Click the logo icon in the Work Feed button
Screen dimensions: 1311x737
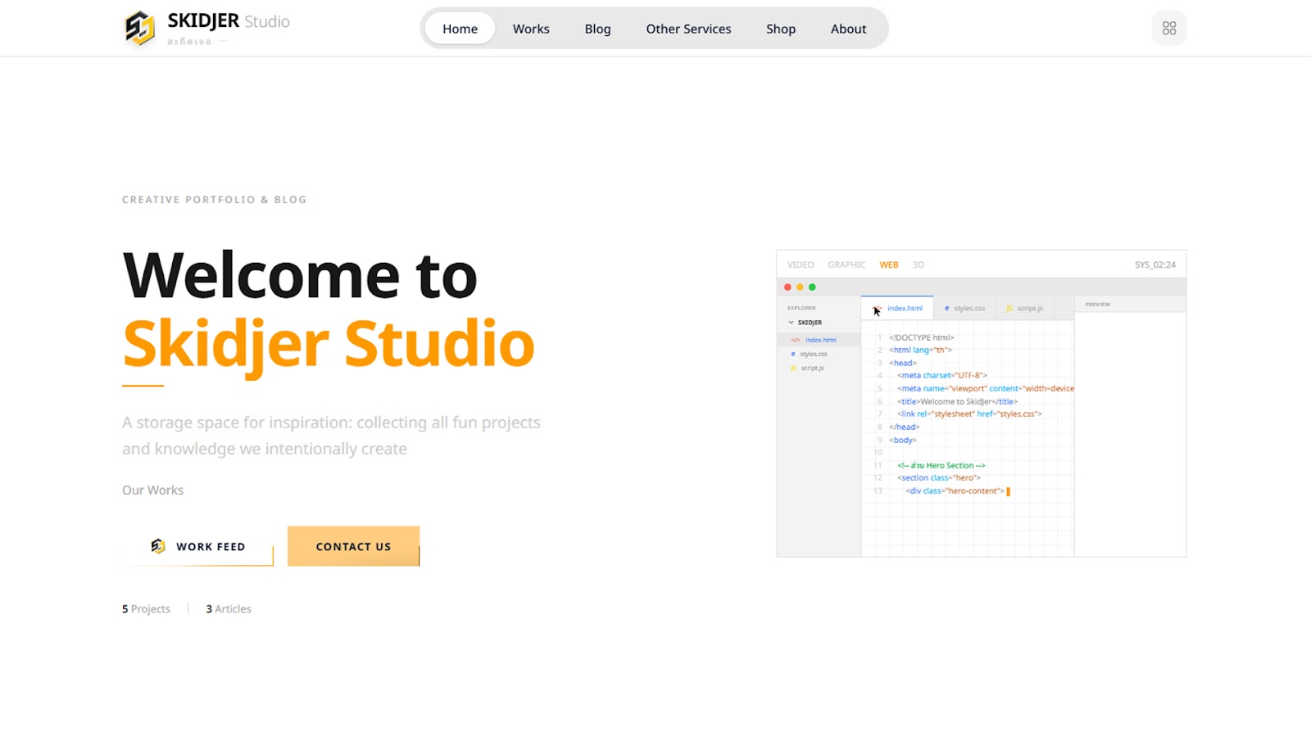point(158,546)
